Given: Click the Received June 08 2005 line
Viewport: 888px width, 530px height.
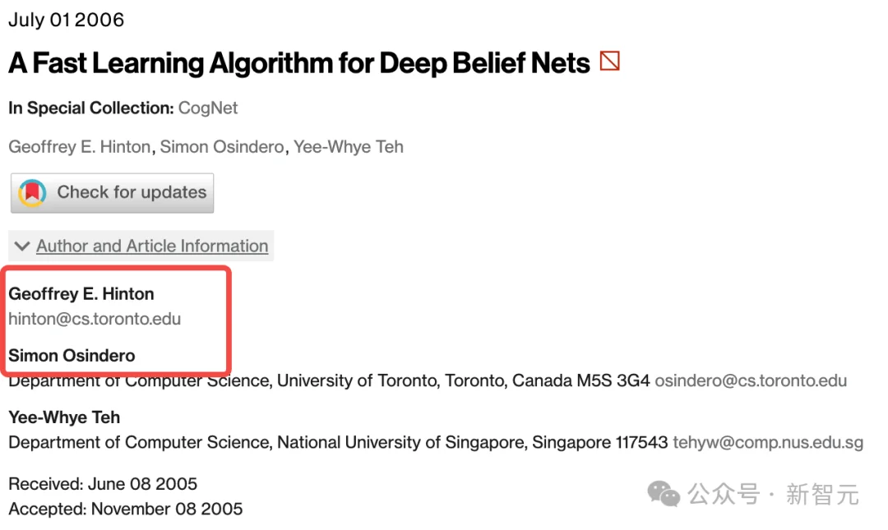Looking at the screenshot, I should [x=103, y=483].
